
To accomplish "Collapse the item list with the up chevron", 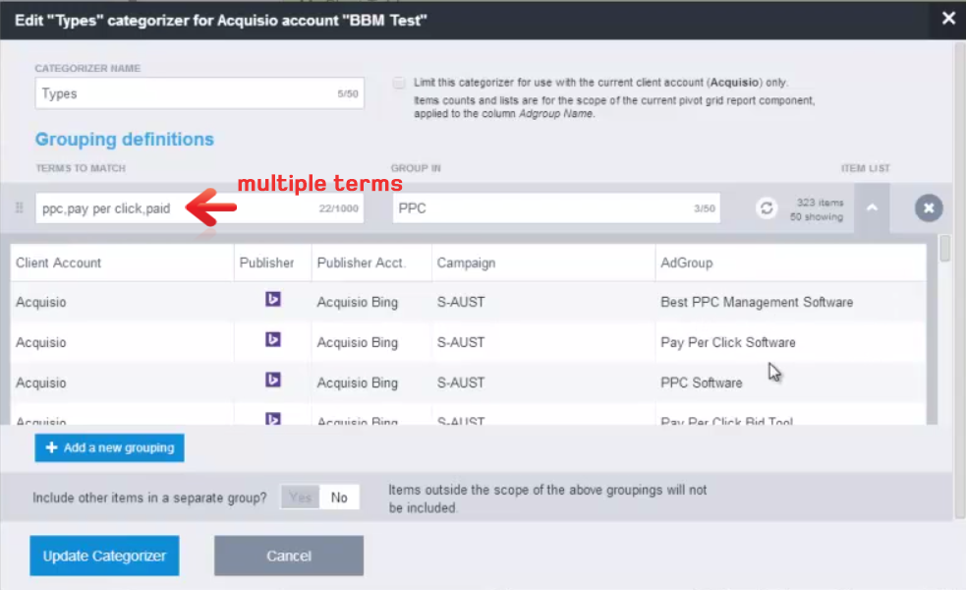I will (x=872, y=208).
